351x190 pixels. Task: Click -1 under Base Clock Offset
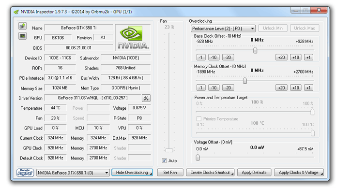click(201, 58)
